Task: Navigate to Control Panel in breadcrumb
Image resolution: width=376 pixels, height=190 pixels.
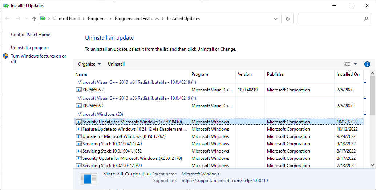Action: pyautogui.click(x=66, y=19)
